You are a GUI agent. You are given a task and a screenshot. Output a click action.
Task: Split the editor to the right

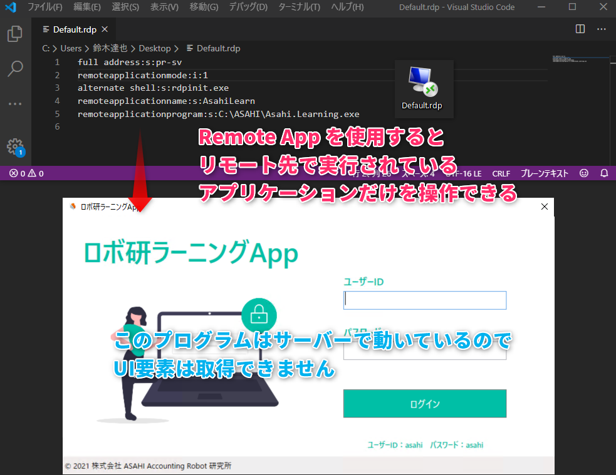coord(580,29)
